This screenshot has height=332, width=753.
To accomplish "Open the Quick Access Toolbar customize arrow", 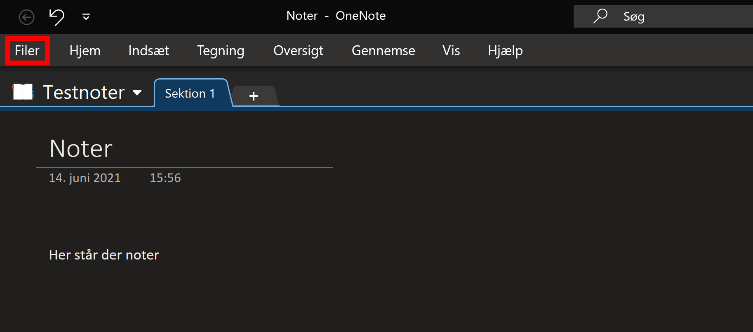I will [x=86, y=17].
